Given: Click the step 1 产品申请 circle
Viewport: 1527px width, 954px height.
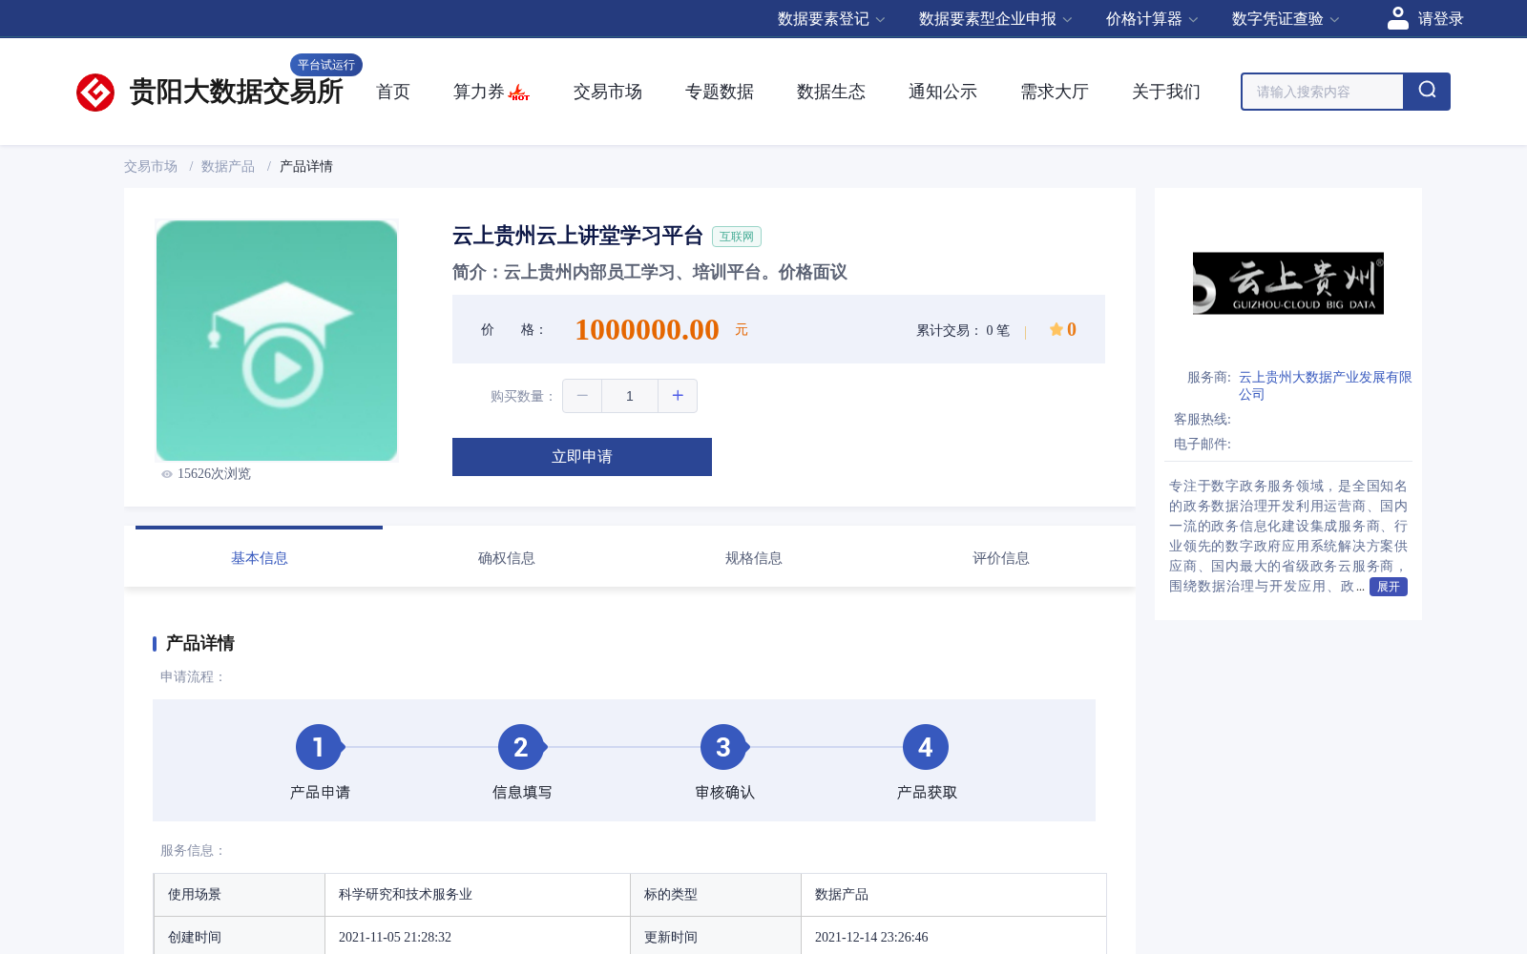Looking at the screenshot, I should [x=319, y=747].
